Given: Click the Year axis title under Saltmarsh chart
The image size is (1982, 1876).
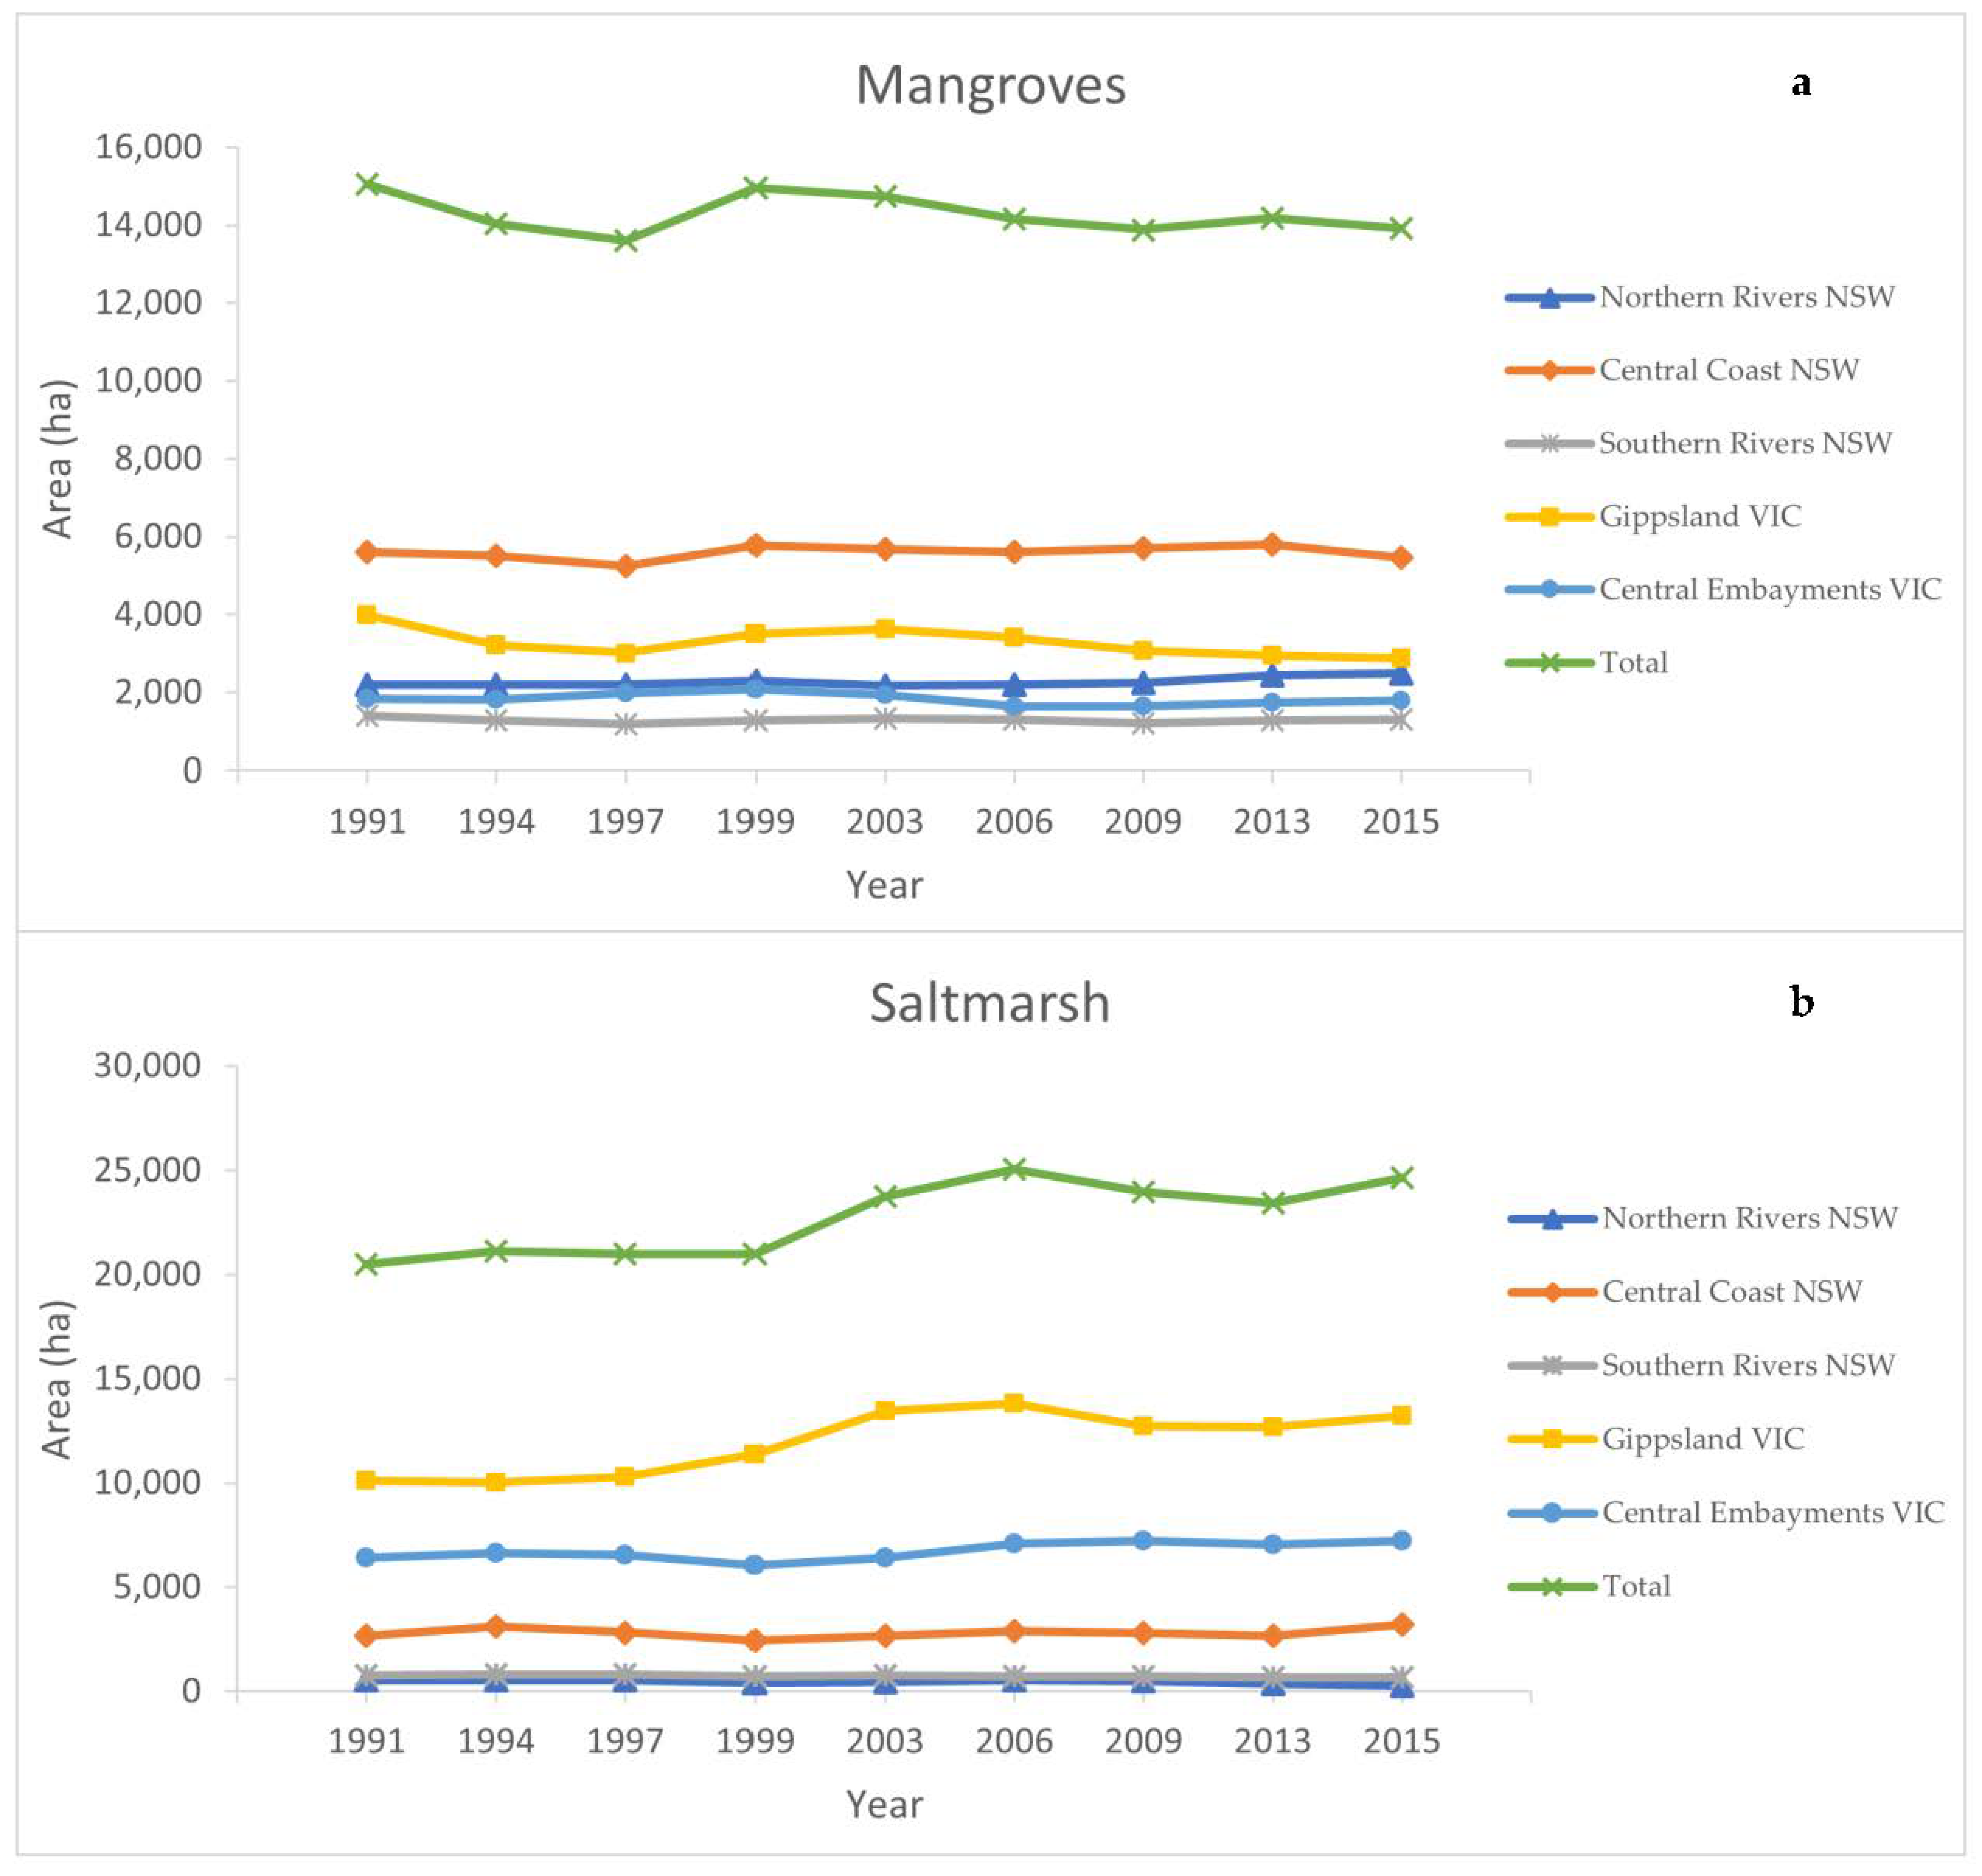Looking at the screenshot, I should 884,1805.
